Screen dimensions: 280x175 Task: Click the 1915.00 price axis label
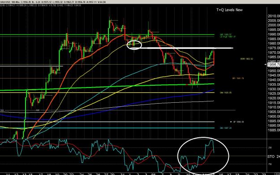click(x=274, y=103)
